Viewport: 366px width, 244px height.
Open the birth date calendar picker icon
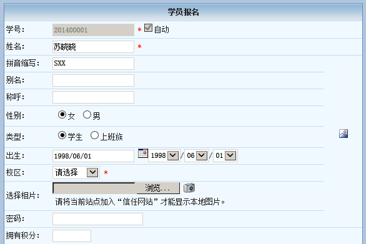click(x=143, y=154)
